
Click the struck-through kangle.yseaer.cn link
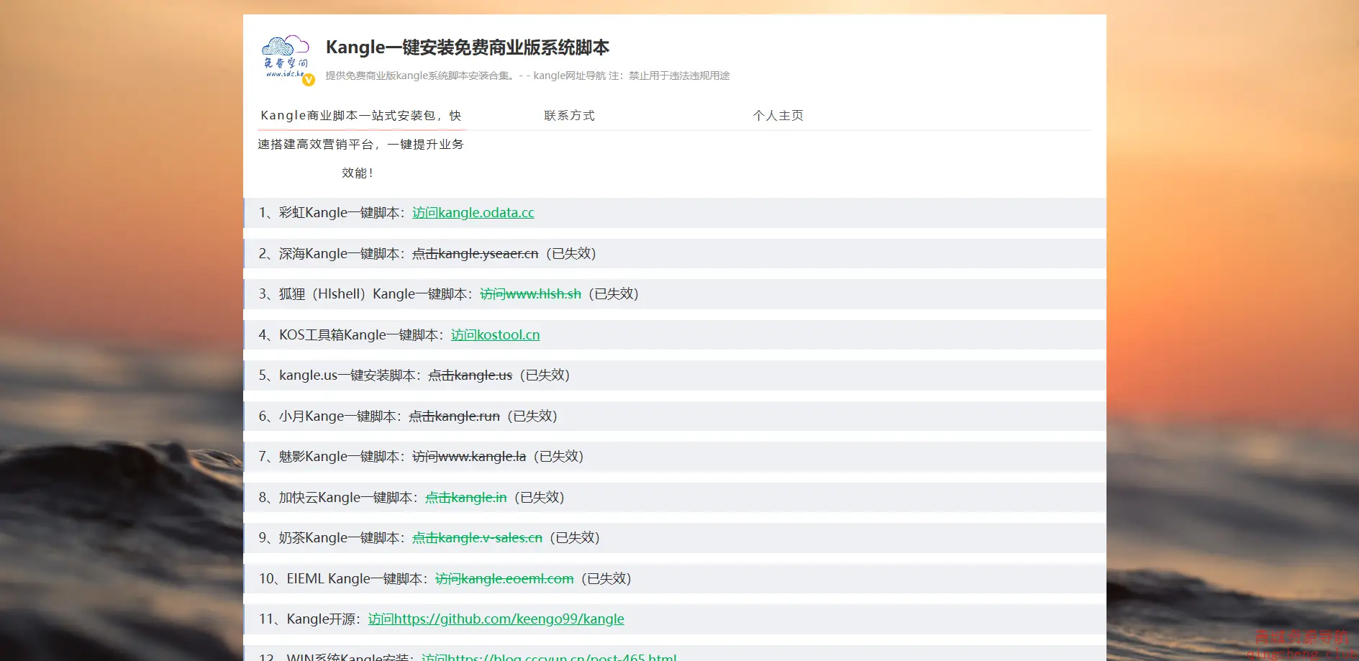tap(475, 254)
